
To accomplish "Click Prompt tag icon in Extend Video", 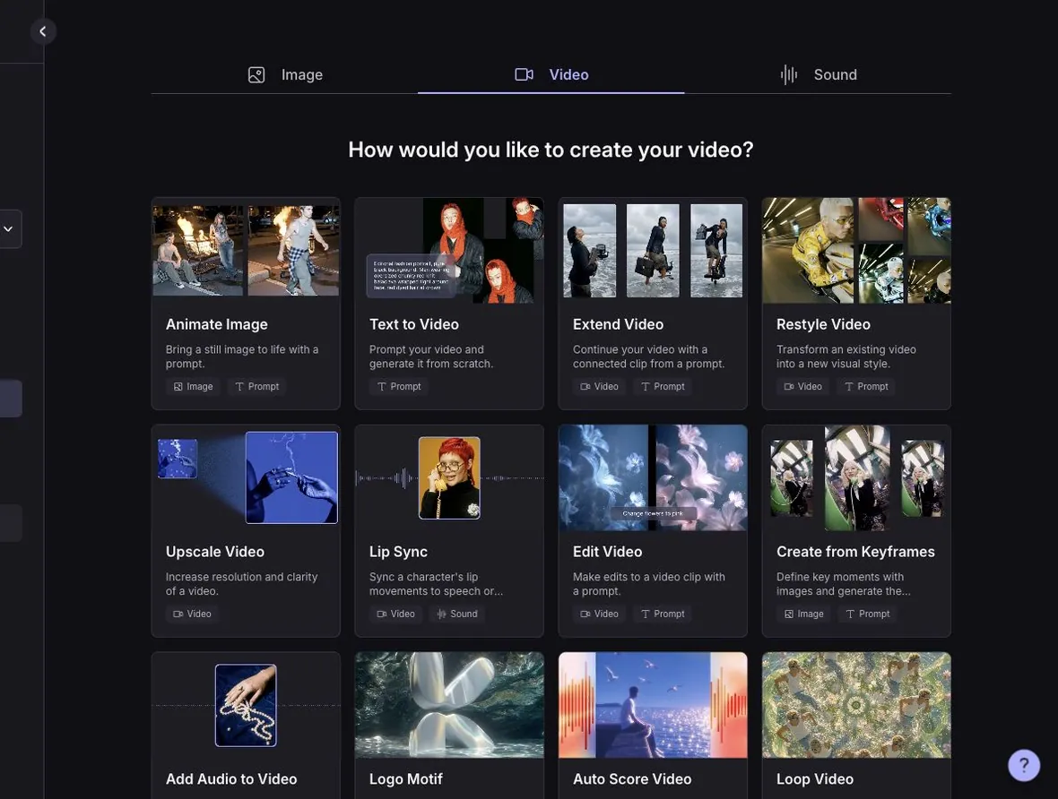I will (646, 386).
